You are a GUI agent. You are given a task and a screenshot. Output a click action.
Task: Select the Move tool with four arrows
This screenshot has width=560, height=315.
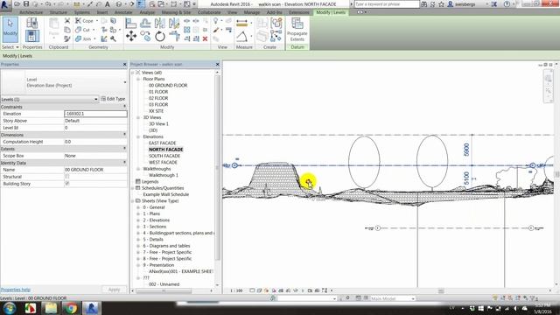pyautogui.click(x=131, y=36)
